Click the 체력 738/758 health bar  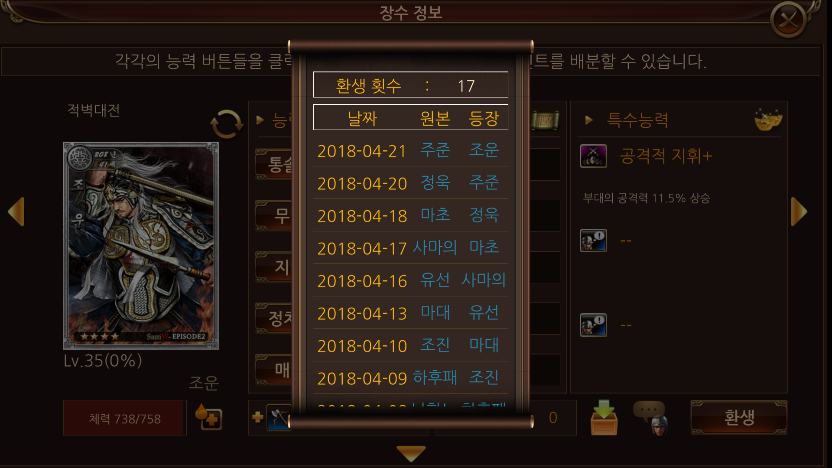(x=125, y=418)
